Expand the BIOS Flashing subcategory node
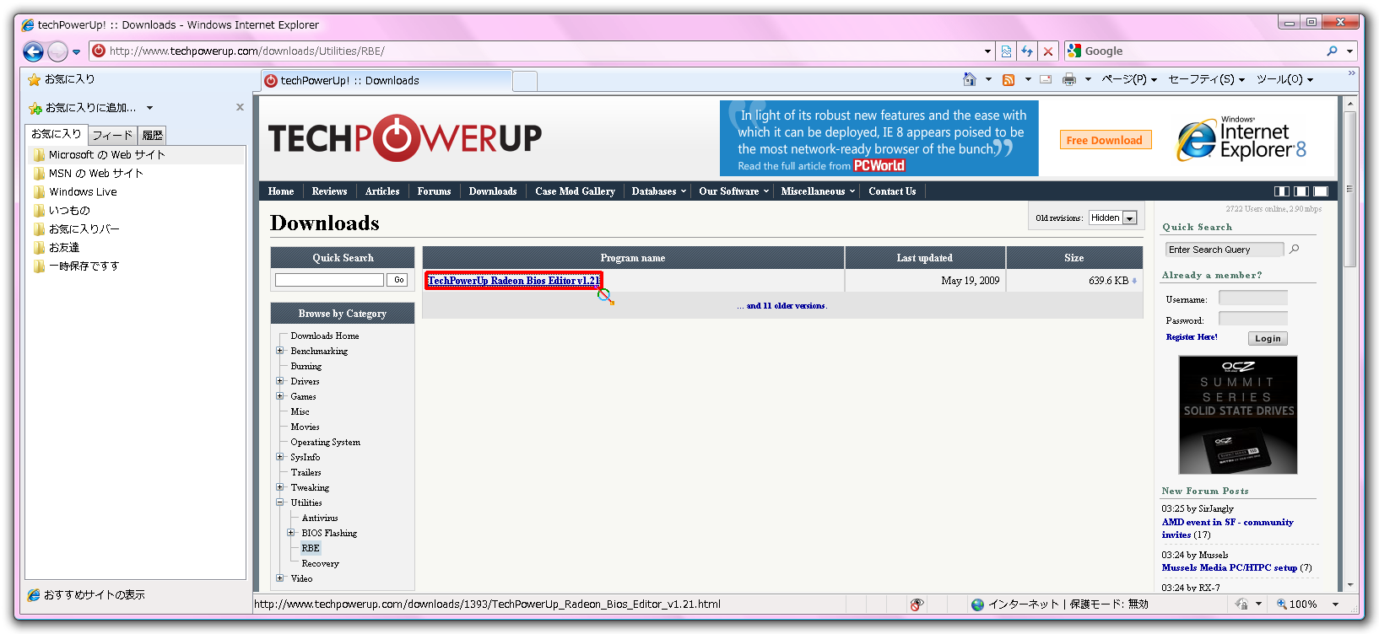1379x634 pixels. coord(290,533)
